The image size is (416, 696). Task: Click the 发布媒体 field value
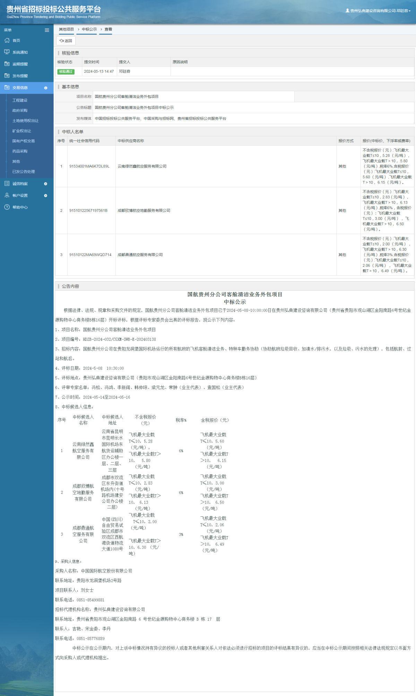point(161,119)
